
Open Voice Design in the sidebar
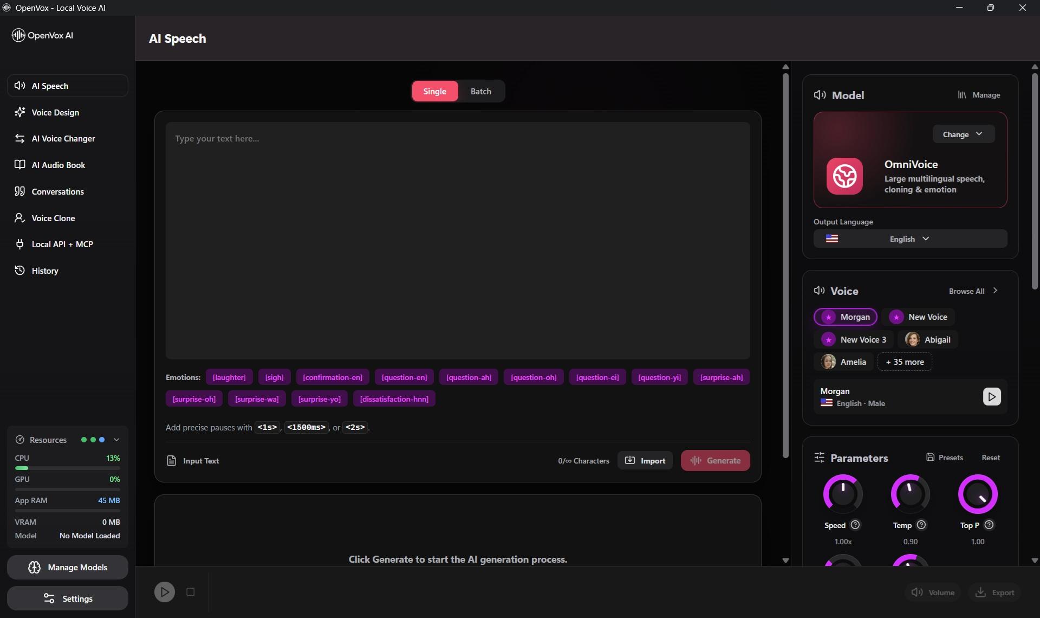point(68,112)
